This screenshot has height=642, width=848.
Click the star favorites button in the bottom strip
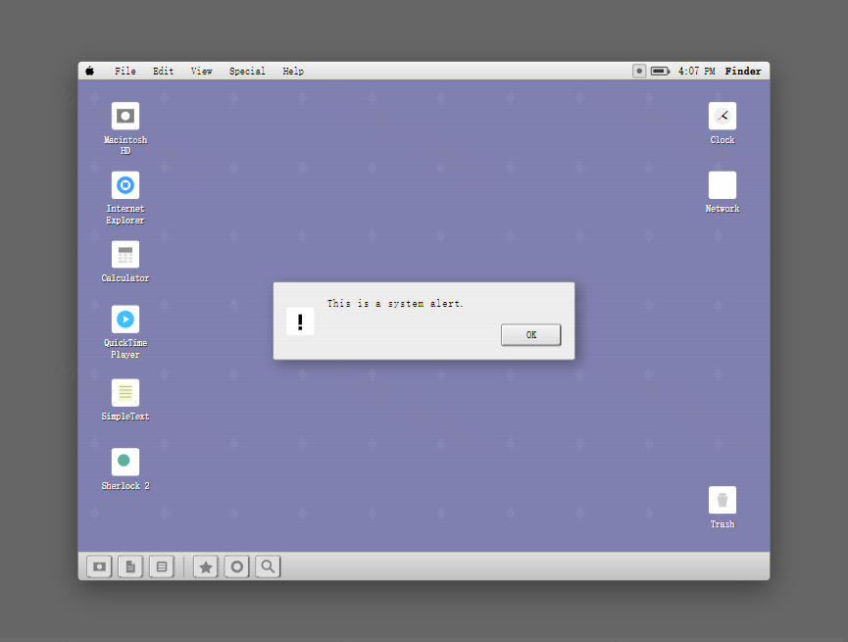tap(206, 567)
